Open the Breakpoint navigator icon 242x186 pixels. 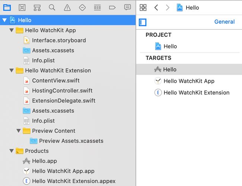112,7
